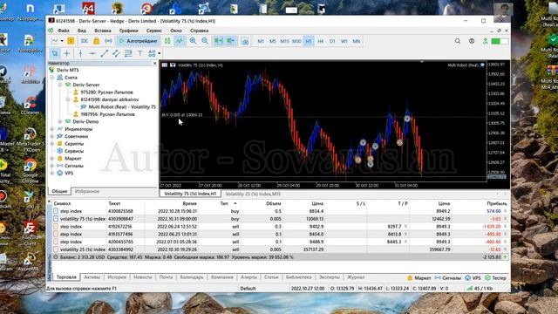558x314 pixels.
Task: Take a chart screenshot with camera icon
Action: coord(245,41)
